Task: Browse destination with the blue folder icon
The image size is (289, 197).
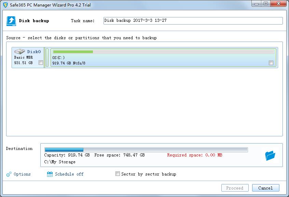Action: pyautogui.click(x=270, y=156)
